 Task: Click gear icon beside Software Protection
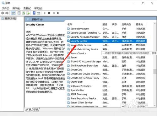[x=68, y=86]
